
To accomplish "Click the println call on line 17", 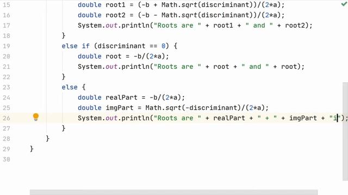I will coord(135,25).
